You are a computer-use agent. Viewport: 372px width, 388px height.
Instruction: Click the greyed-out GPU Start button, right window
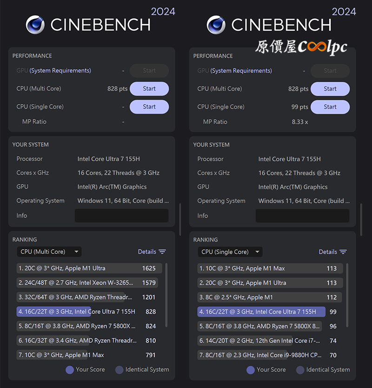coord(330,71)
